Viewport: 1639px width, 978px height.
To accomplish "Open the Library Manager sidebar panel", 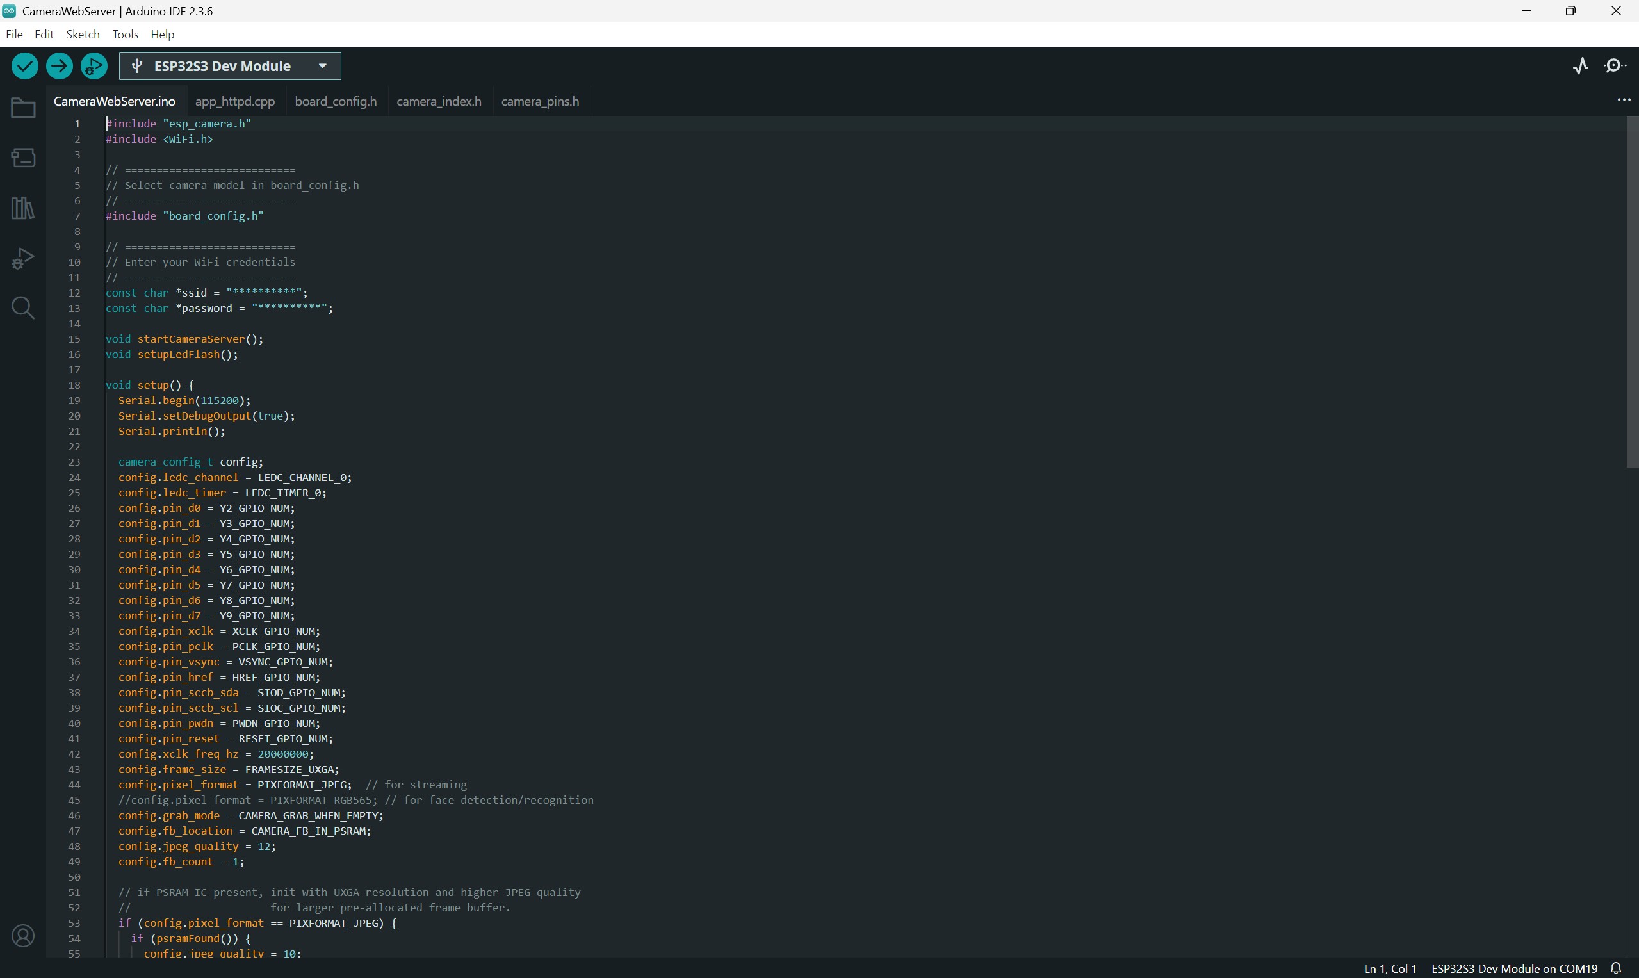I will (23, 208).
